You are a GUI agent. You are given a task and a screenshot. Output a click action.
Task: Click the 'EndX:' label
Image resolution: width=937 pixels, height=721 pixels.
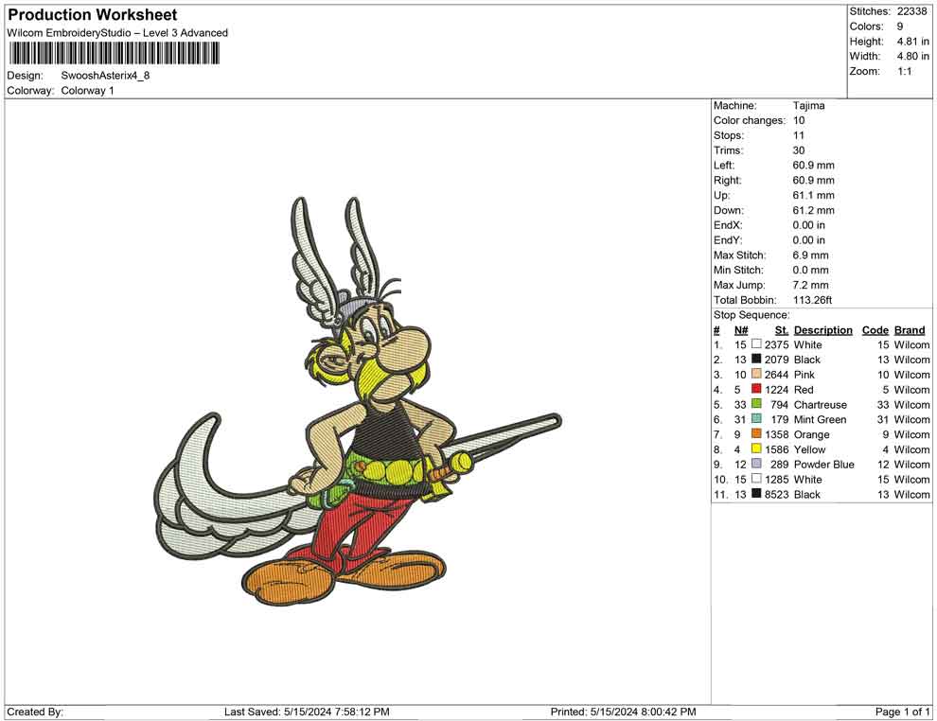(x=728, y=225)
